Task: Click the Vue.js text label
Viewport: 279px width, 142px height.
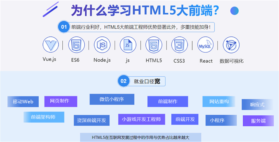Action: pos(49,59)
